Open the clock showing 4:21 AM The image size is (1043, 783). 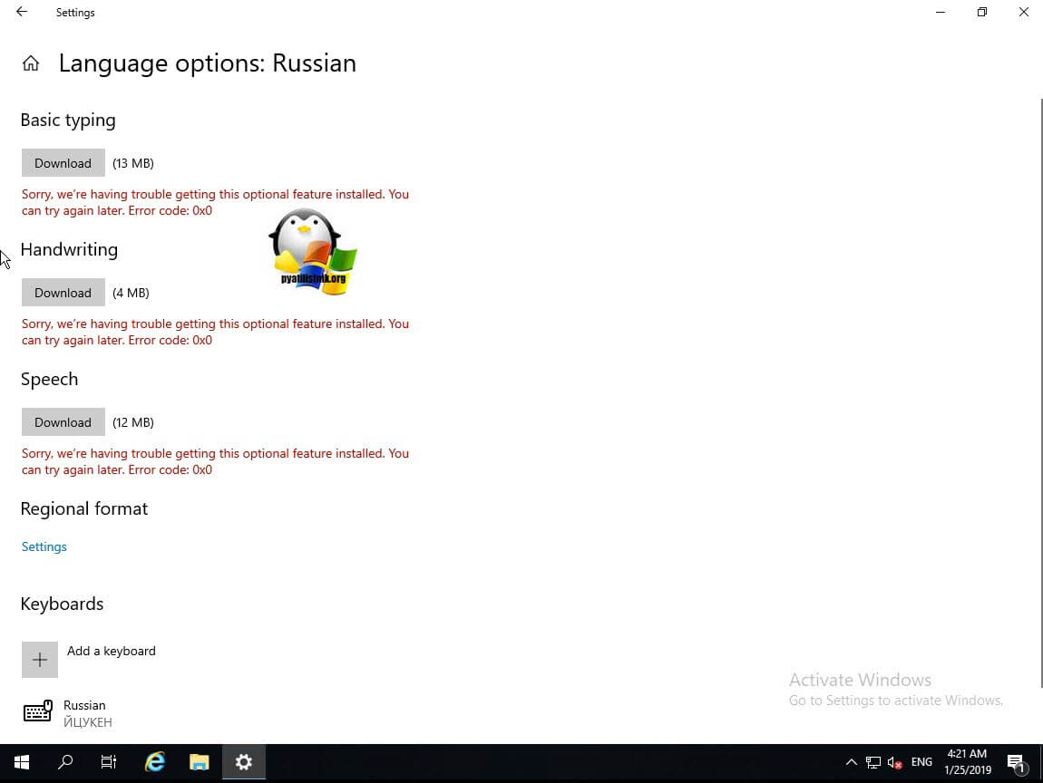pyautogui.click(x=966, y=762)
